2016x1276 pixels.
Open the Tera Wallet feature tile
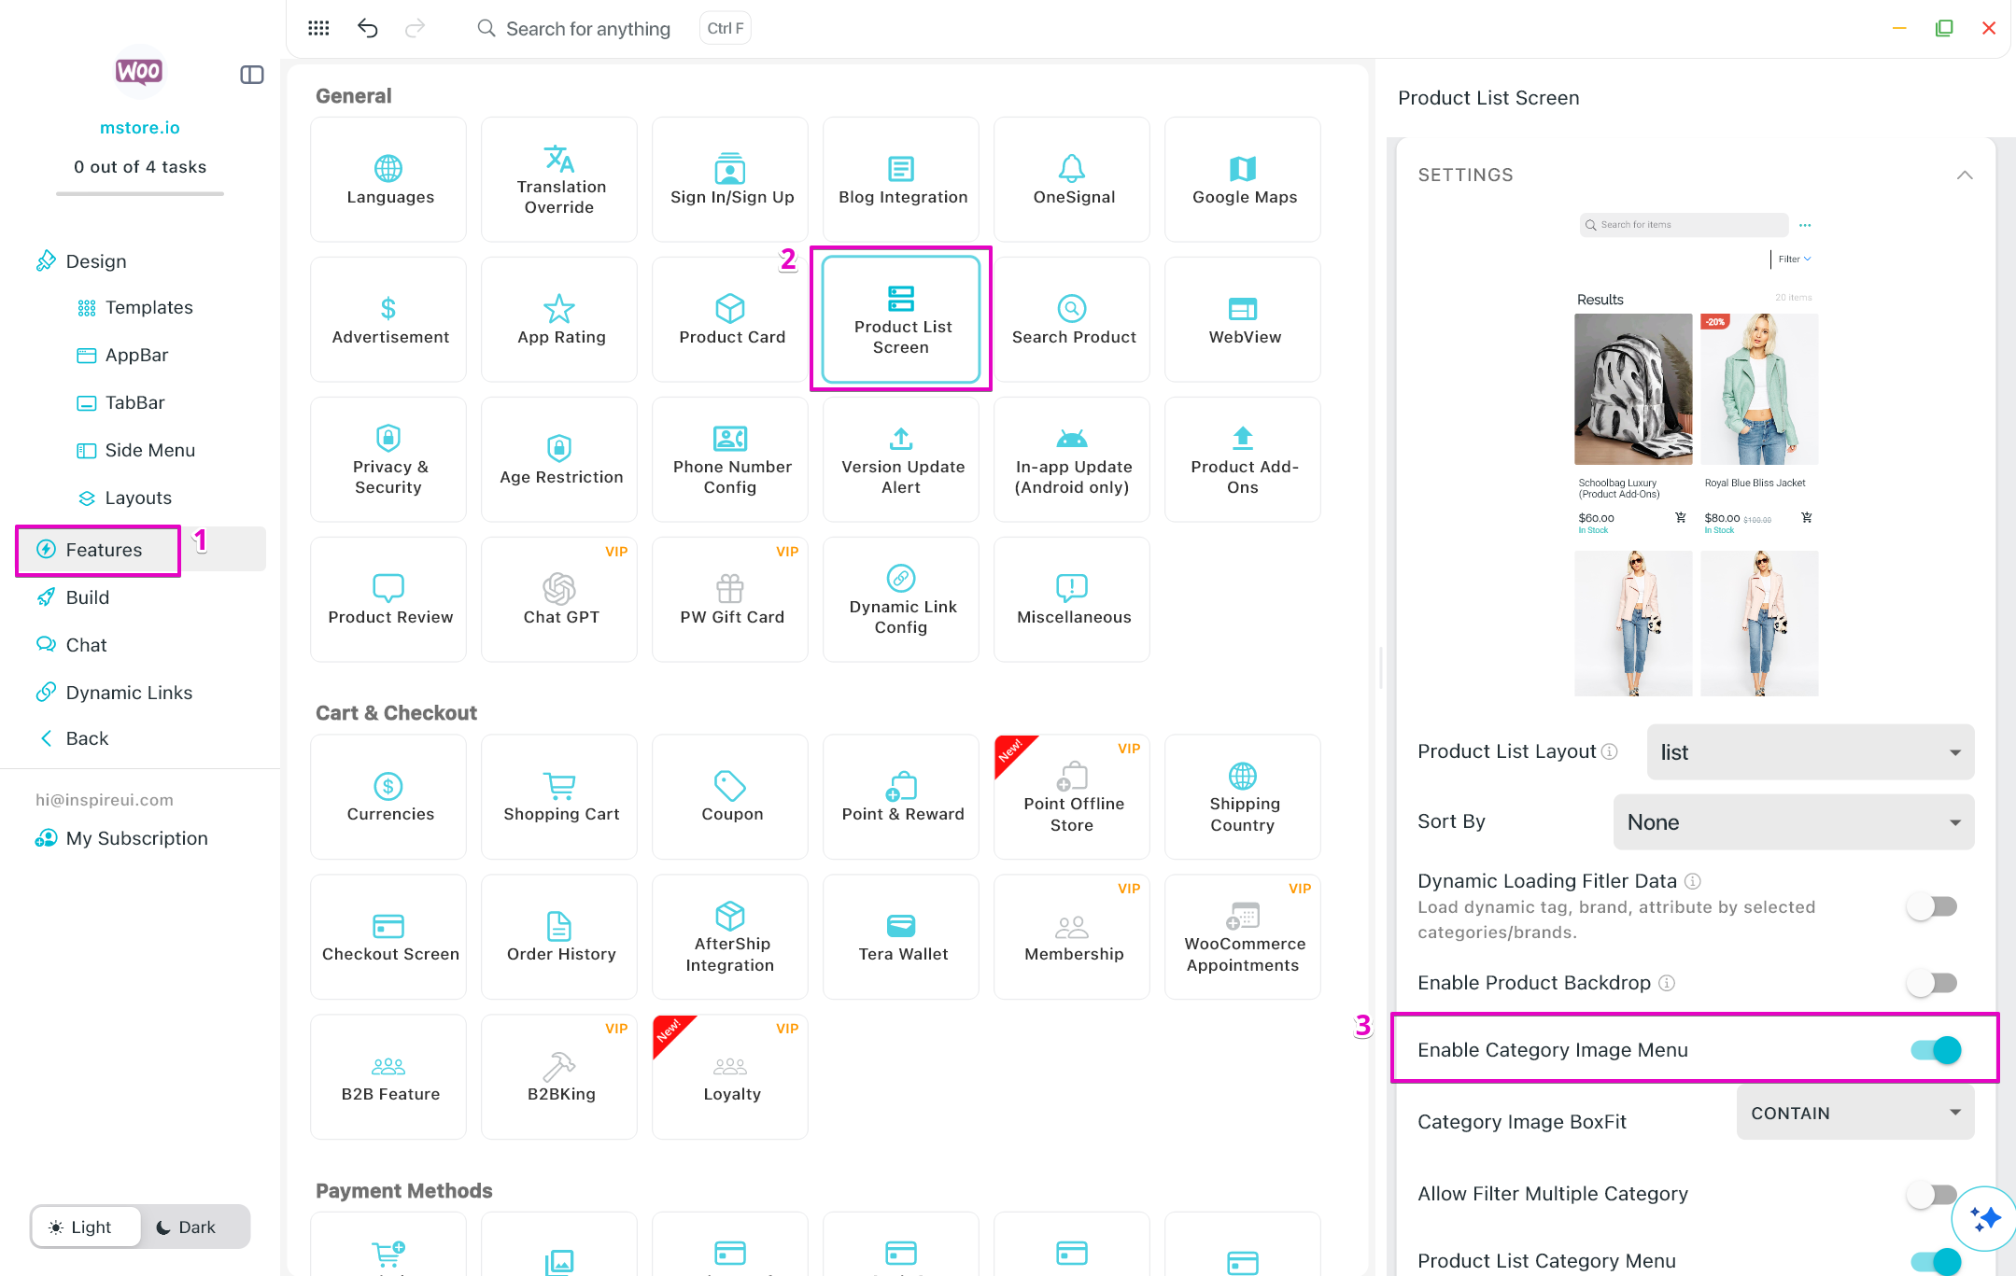click(x=901, y=936)
